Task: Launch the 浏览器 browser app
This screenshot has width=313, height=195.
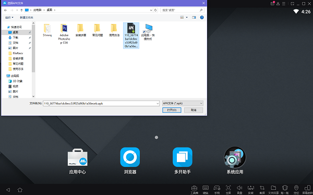Action: click(x=130, y=161)
